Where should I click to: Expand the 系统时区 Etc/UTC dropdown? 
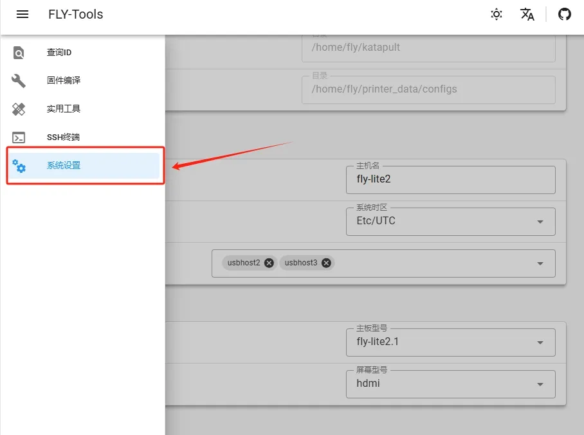point(540,222)
